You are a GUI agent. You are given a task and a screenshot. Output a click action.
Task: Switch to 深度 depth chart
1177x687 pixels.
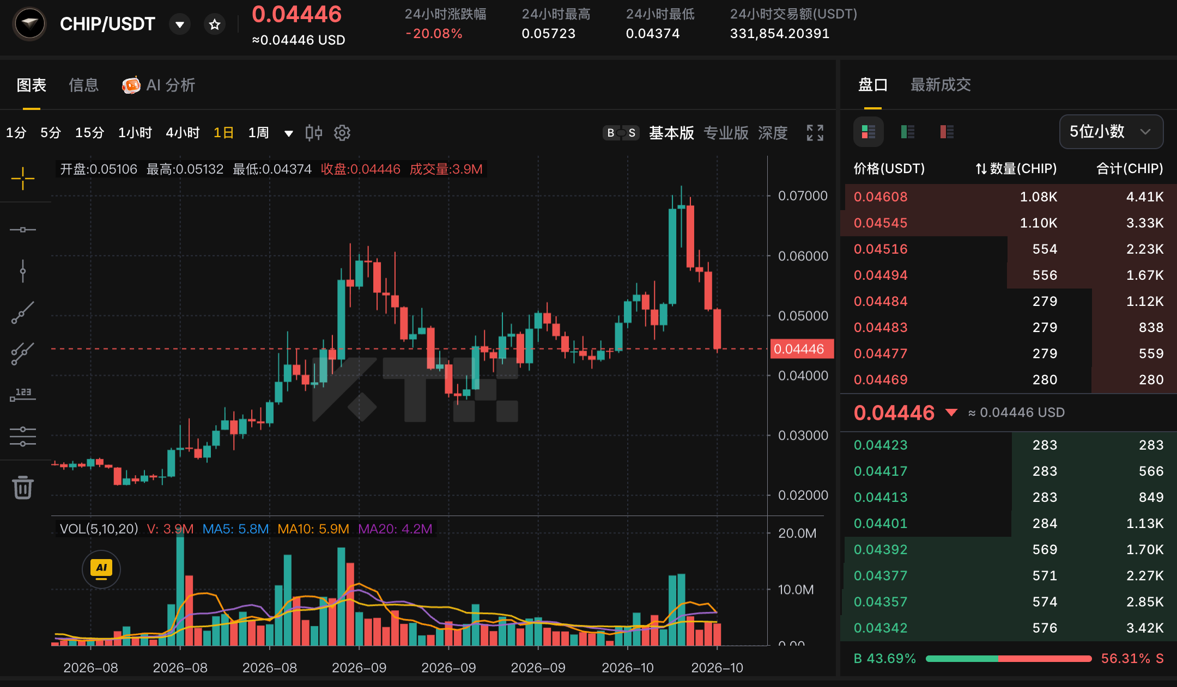(x=773, y=133)
